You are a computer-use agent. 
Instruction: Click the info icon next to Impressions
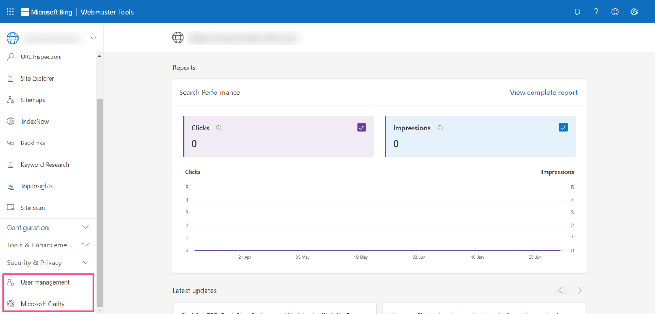coord(440,128)
